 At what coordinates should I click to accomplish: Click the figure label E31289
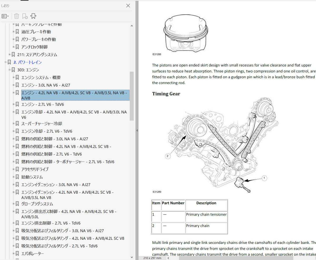click(157, 192)
